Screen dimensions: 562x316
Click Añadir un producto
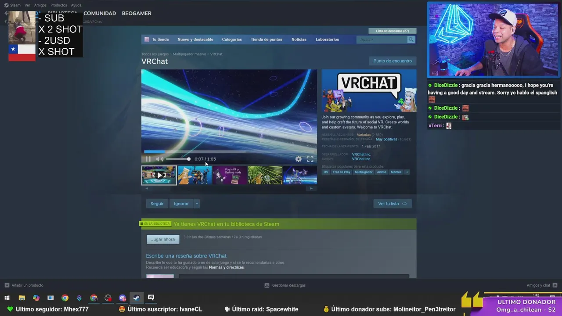24,285
